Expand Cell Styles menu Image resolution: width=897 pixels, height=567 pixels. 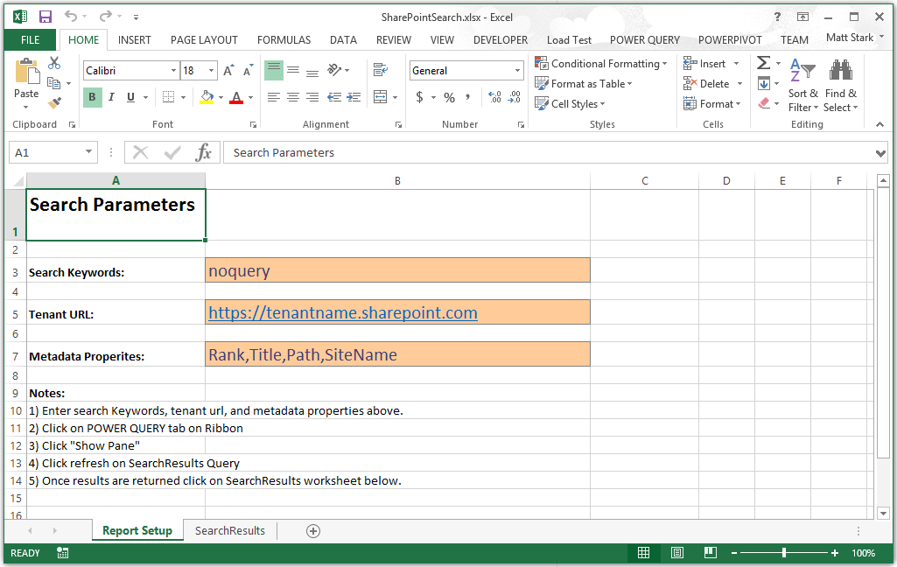click(570, 103)
